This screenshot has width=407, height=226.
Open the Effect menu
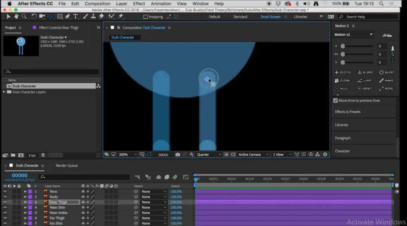(139, 4)
